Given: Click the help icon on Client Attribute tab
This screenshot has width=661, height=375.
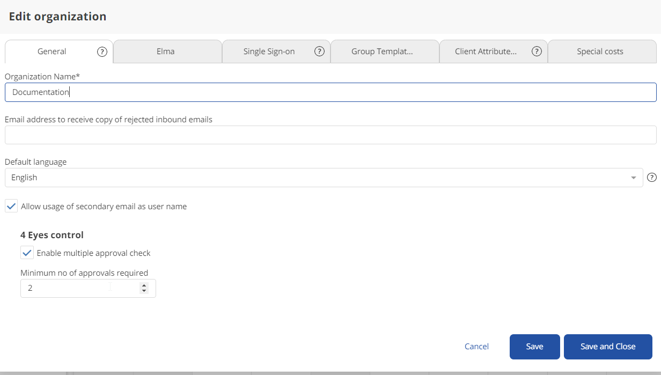Looking at the screenshot, I should pos(537,51).
